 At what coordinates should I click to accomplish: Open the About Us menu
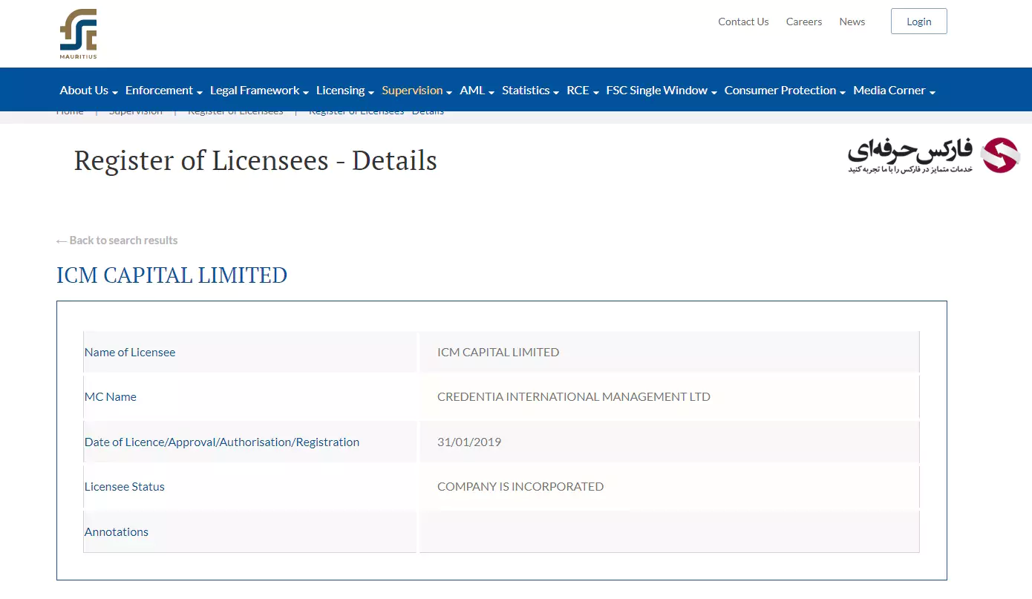(89, 91)
